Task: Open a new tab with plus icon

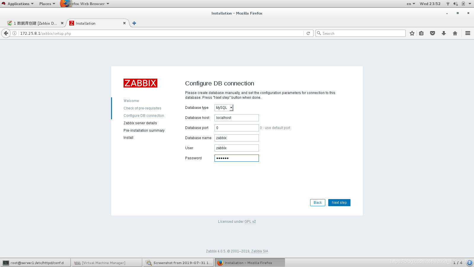Action: coord(134,23)
